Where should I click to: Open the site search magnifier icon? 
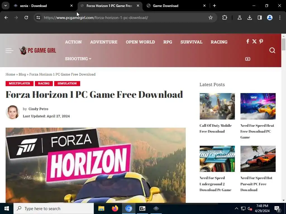272,50
